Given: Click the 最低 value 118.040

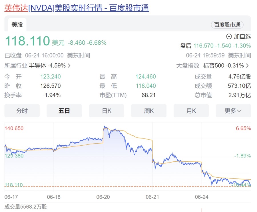Looking at the screenshot, I should point(146,86).
